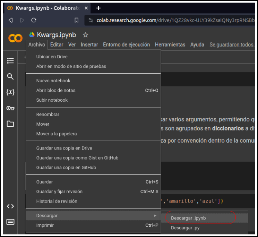Open the Entorno de ejecución menu
This screenshot has height=237, width=258.
pyautogui.click(x=126, y=44)
